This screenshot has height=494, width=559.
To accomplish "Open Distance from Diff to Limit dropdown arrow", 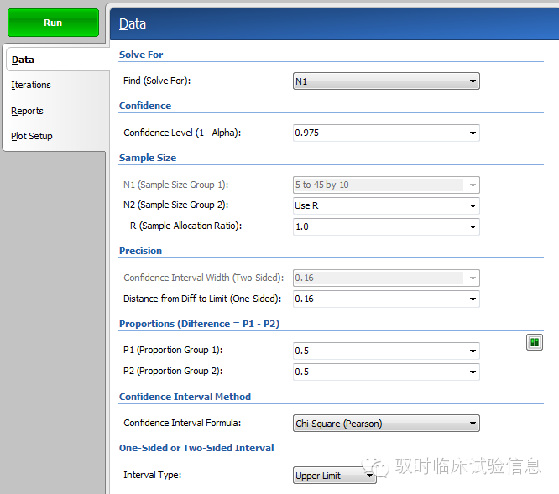I will pyautogui.click(x=473, y=299).
